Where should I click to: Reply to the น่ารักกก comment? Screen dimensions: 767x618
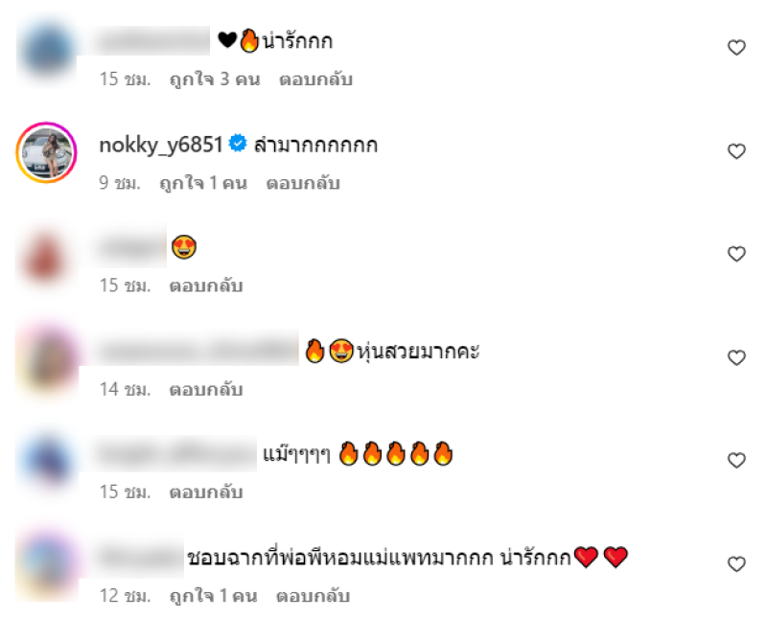tap(315, 80)
